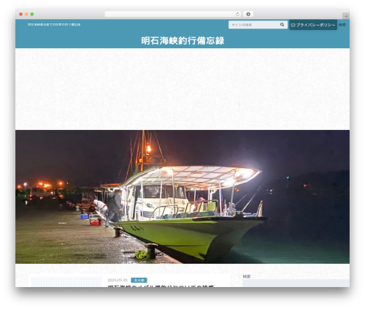365x309 pixels.
Task: Open the first post thumbnail
Action: 66,282
